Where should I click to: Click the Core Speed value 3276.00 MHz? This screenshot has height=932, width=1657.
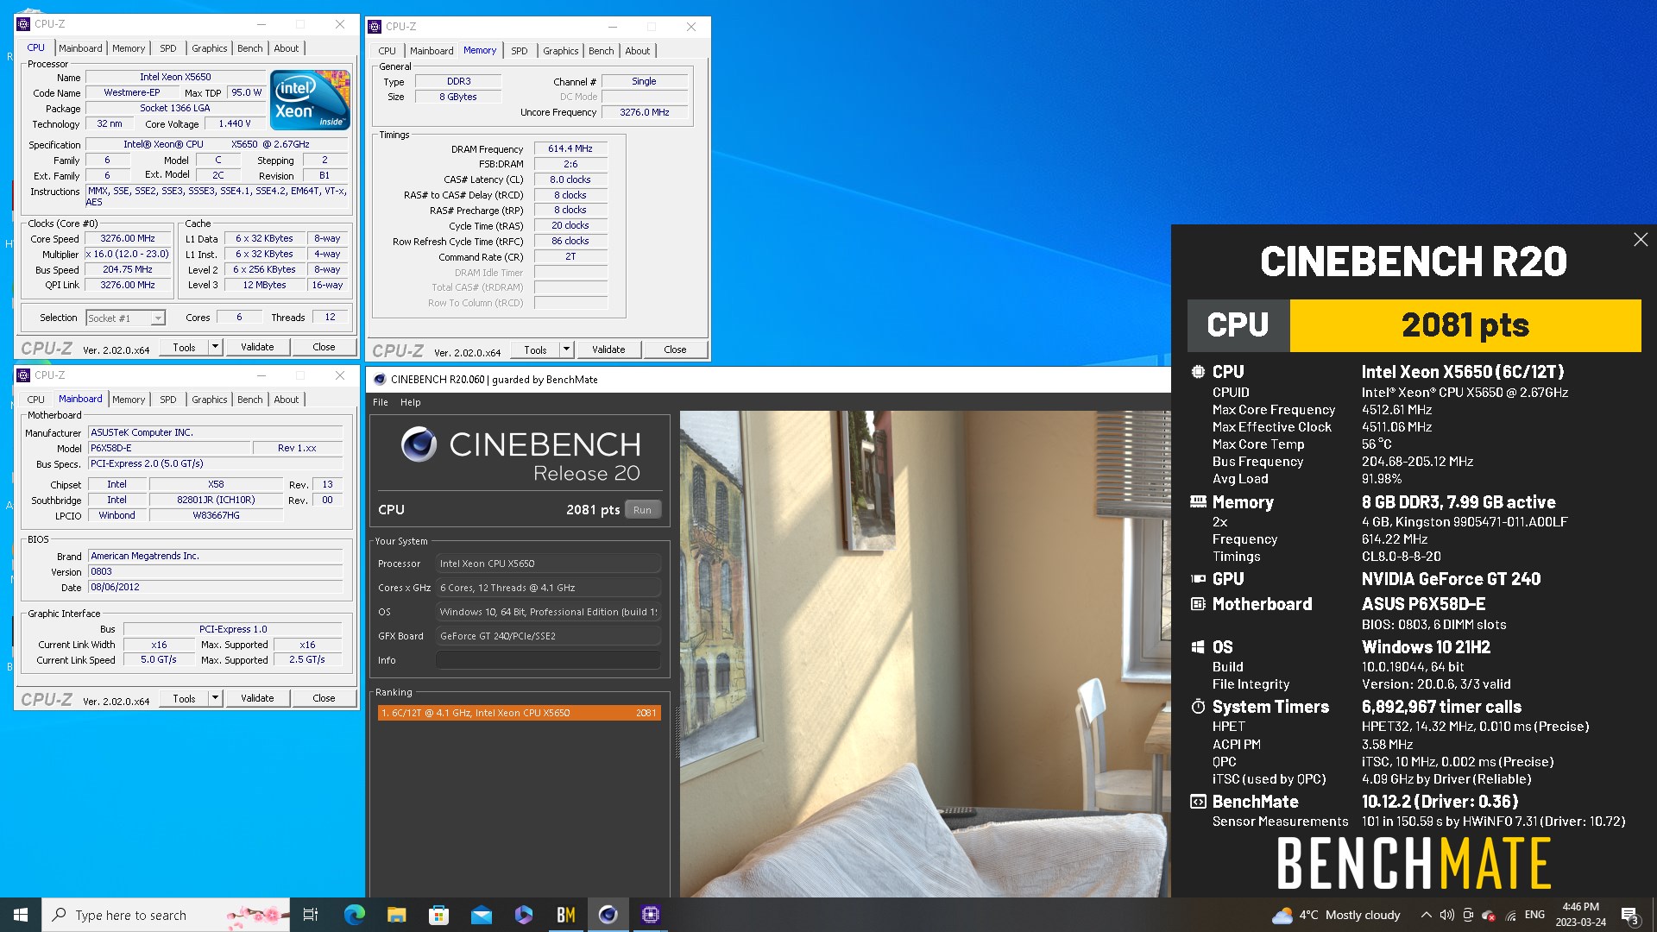click(128, 238)
